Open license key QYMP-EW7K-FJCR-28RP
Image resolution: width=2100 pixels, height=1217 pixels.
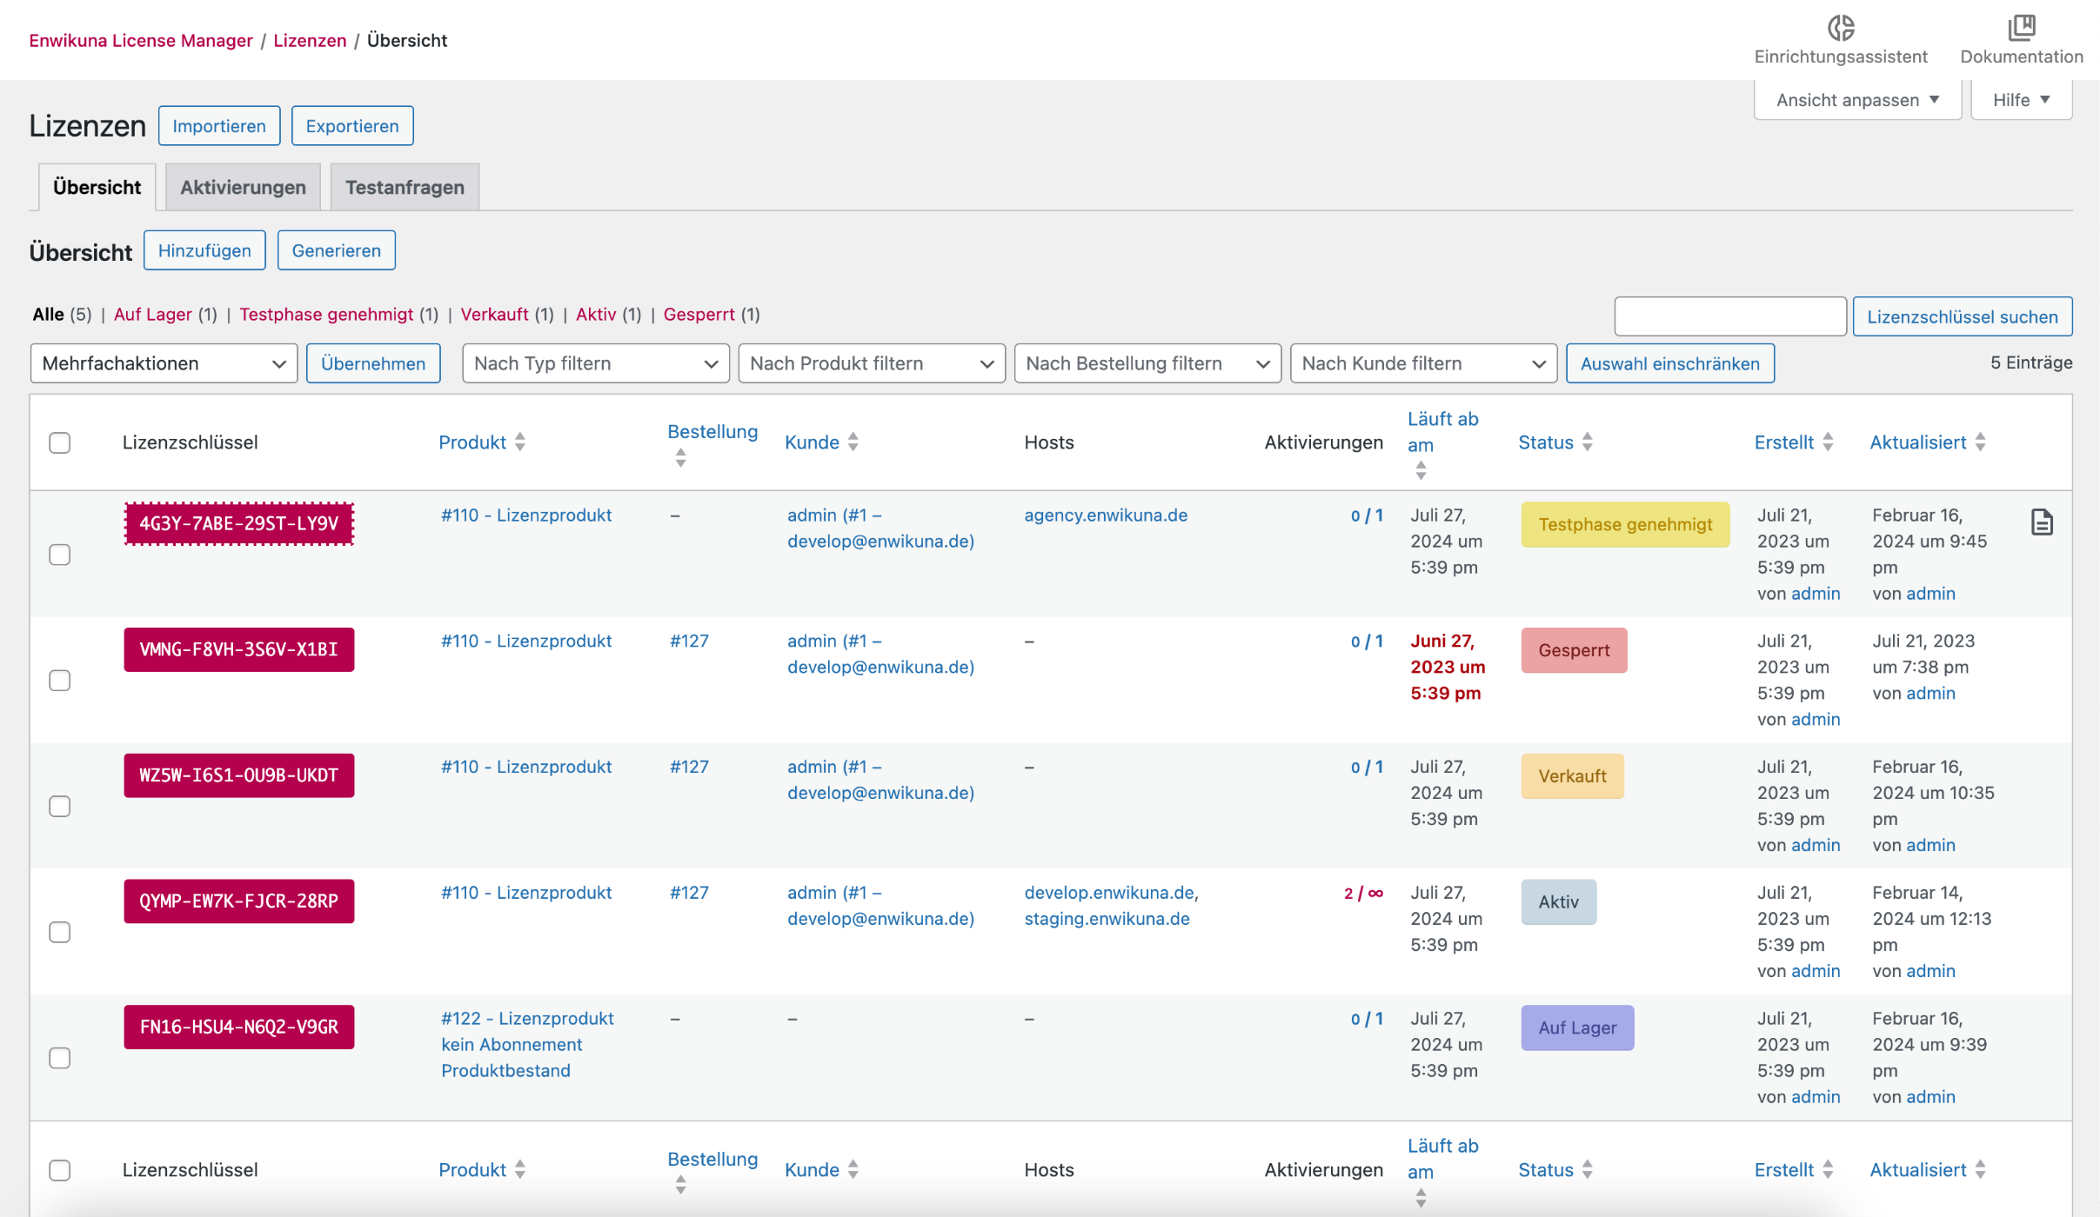coord(239,901)
